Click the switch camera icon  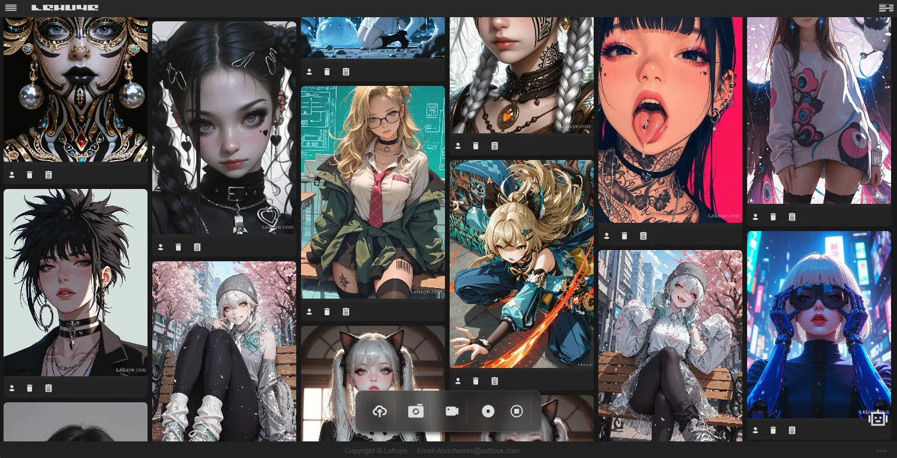(416, 411)
